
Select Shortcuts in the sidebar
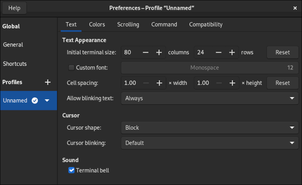coord(28,64)
